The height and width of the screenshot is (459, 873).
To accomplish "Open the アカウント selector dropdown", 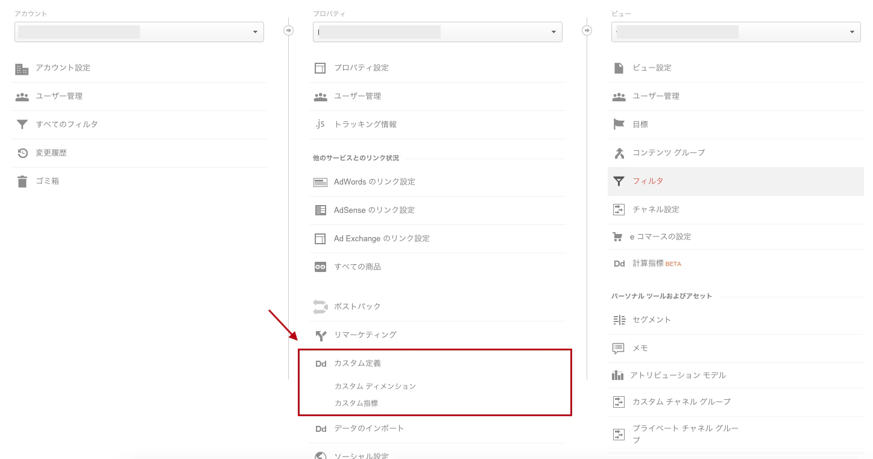I will 139,32.
